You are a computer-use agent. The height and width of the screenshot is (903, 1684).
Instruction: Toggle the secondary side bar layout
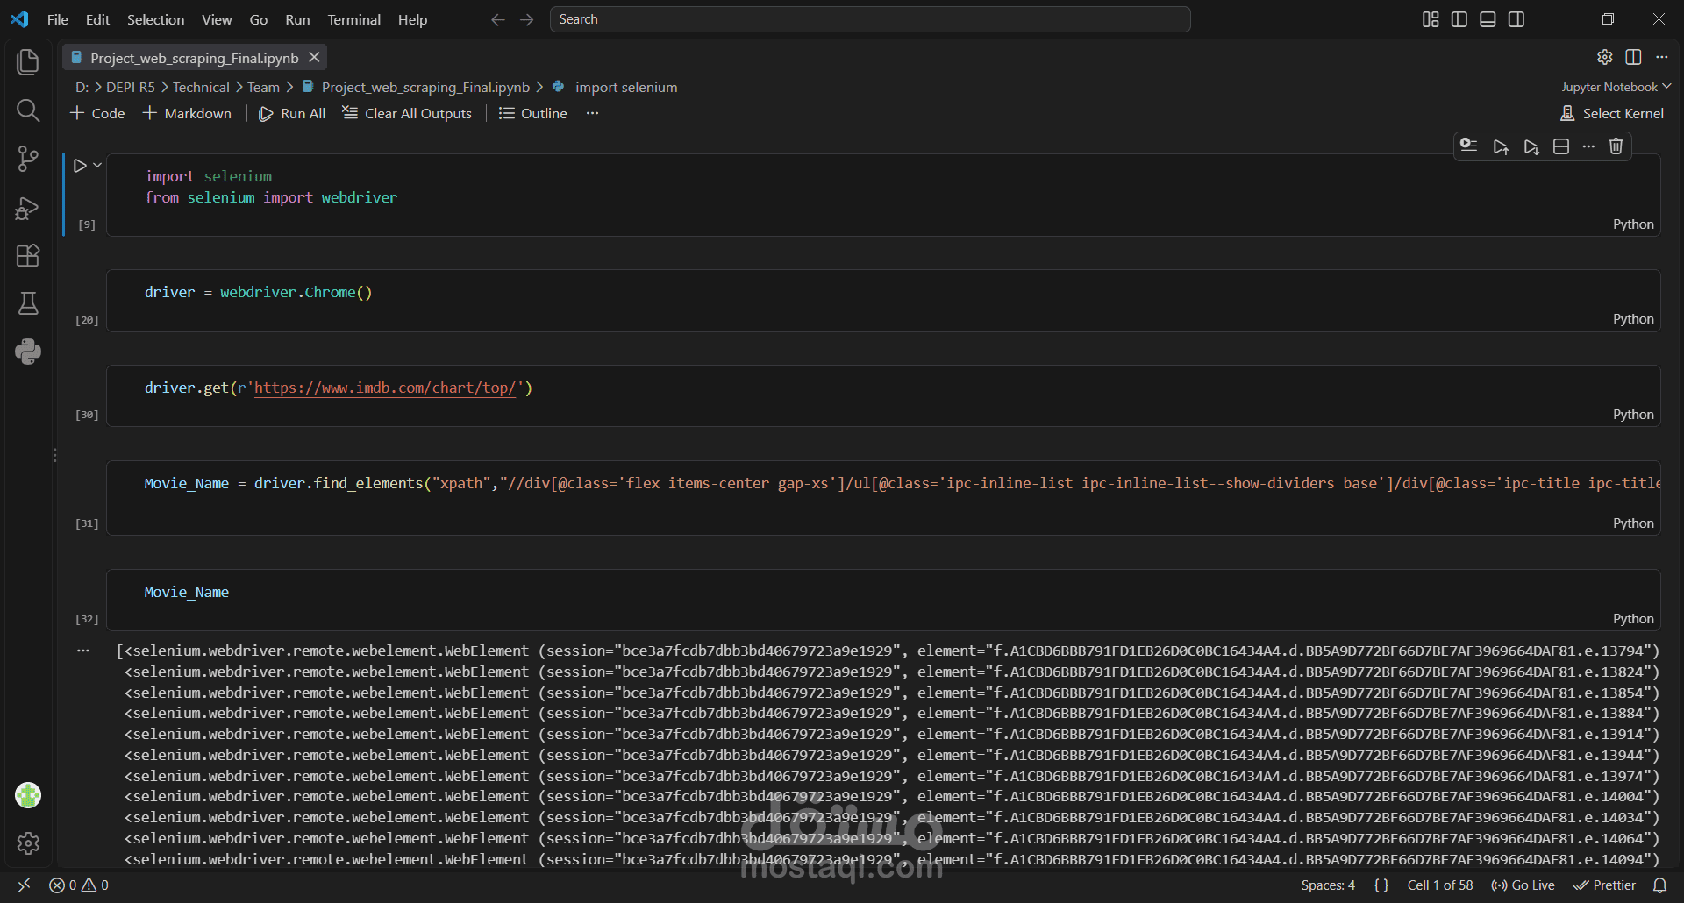tap(1516, 19)
